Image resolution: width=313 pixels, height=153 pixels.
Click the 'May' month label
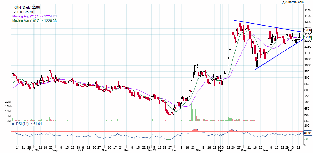pos(243,150)
